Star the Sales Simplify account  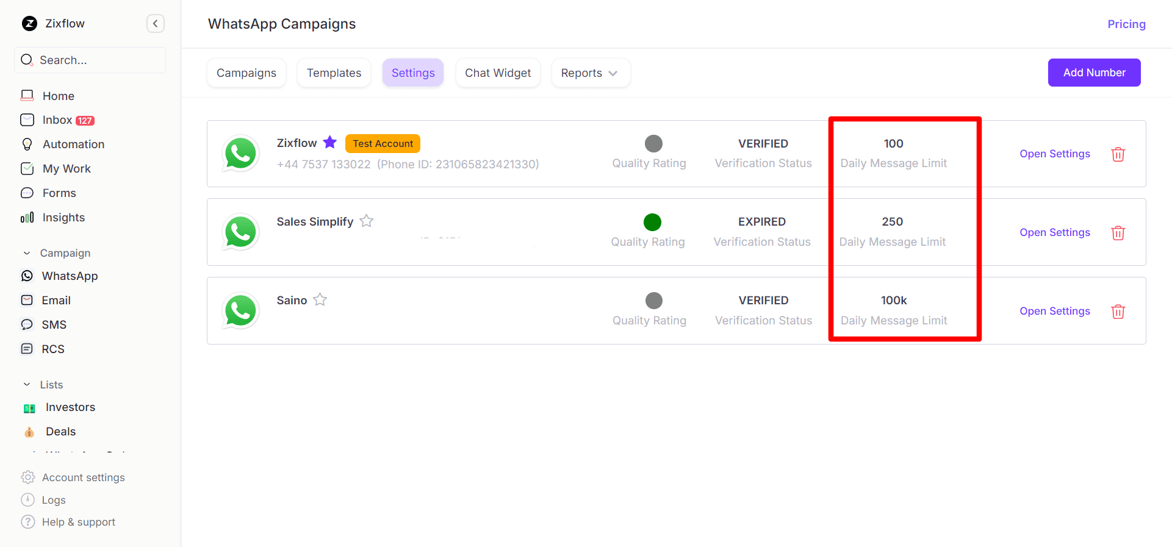[367, 221]
